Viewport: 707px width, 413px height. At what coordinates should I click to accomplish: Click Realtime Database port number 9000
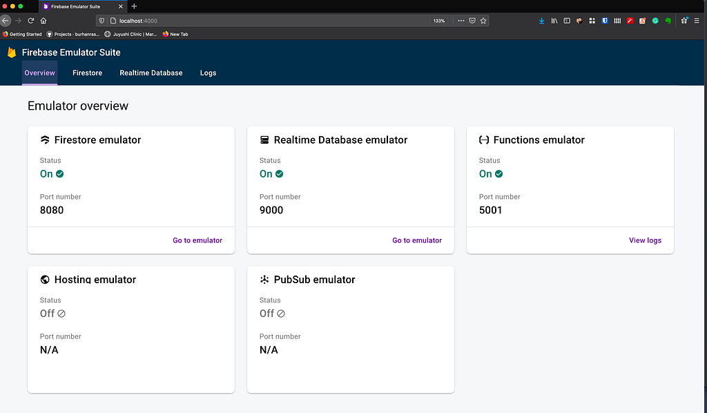[x=271, y=210]
